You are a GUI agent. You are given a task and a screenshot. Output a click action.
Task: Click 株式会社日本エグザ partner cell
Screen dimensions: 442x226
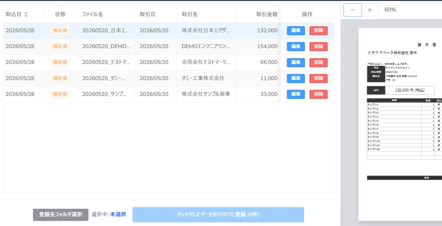click(206, 31)
